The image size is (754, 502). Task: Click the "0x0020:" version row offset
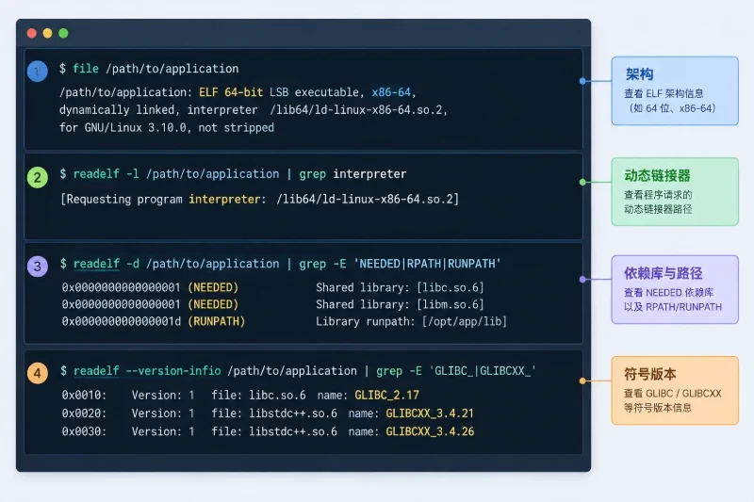84,413
